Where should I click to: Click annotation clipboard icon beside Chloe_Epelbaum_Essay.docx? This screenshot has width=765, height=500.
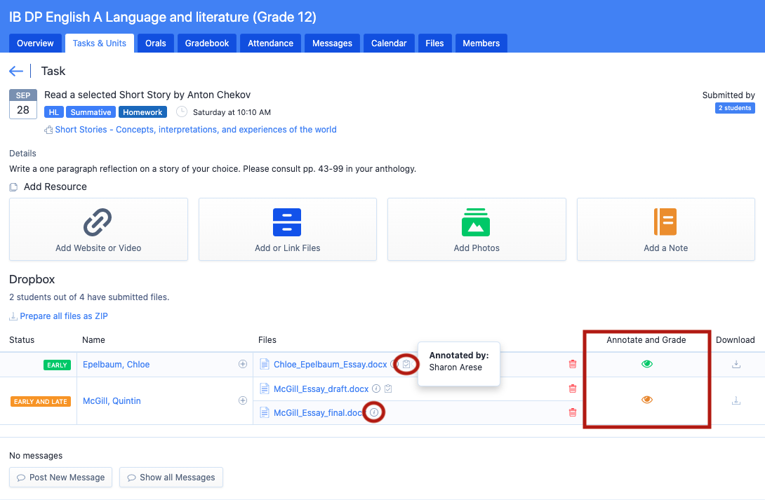tap(406, 364)
